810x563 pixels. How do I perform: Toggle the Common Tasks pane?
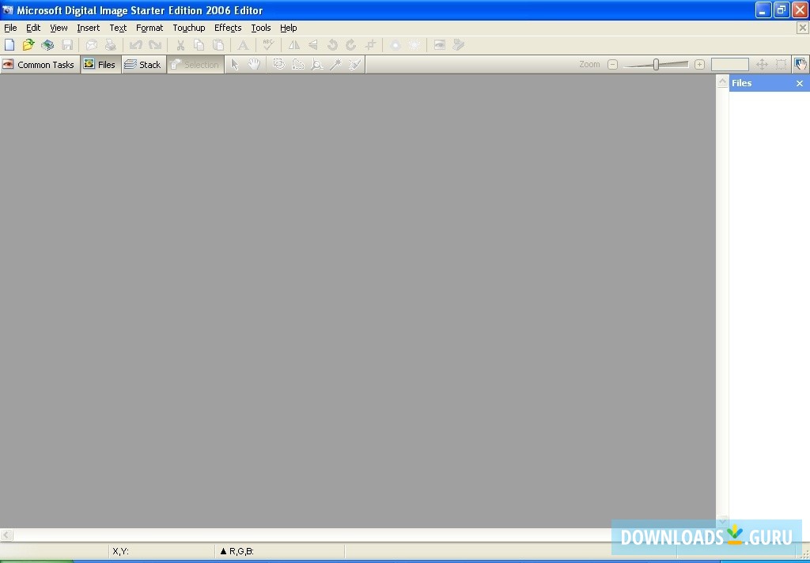click(40, 64)
